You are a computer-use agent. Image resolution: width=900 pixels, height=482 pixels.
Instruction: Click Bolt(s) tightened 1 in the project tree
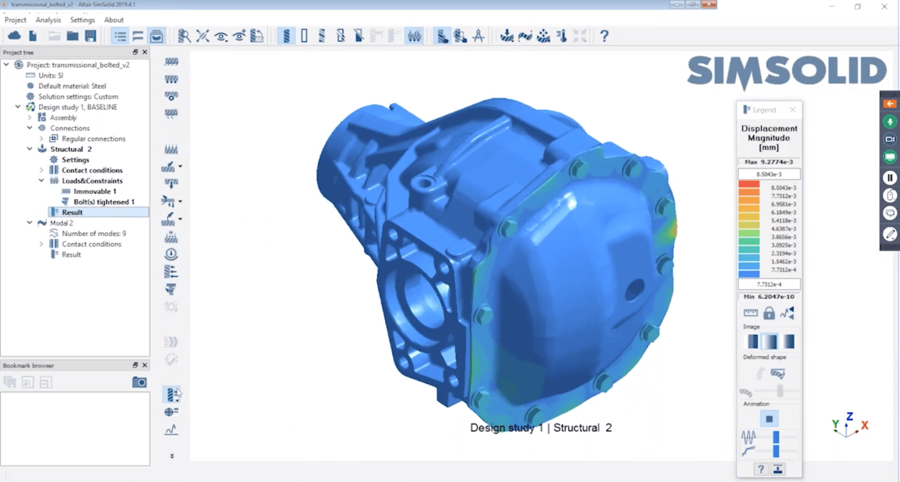tap(104, 201)
